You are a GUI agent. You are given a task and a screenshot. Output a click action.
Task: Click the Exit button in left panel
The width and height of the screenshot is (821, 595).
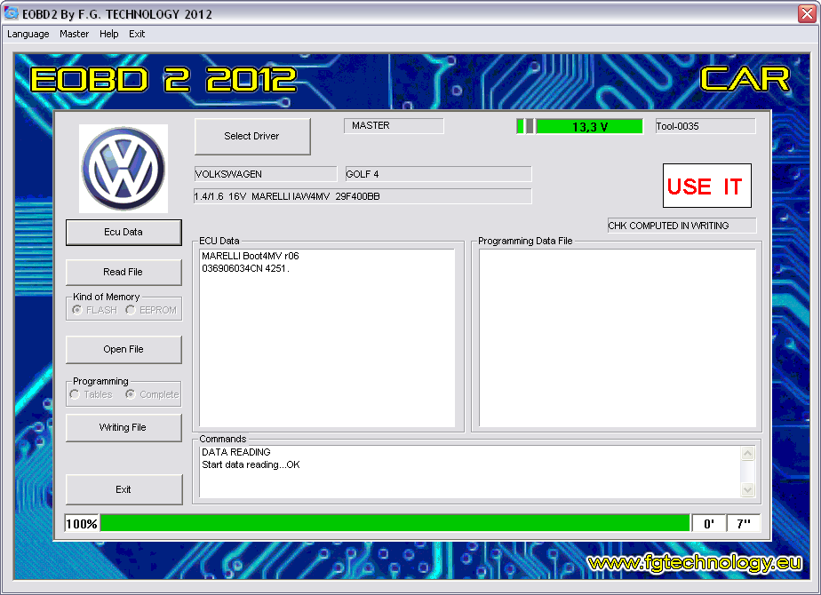124,489
